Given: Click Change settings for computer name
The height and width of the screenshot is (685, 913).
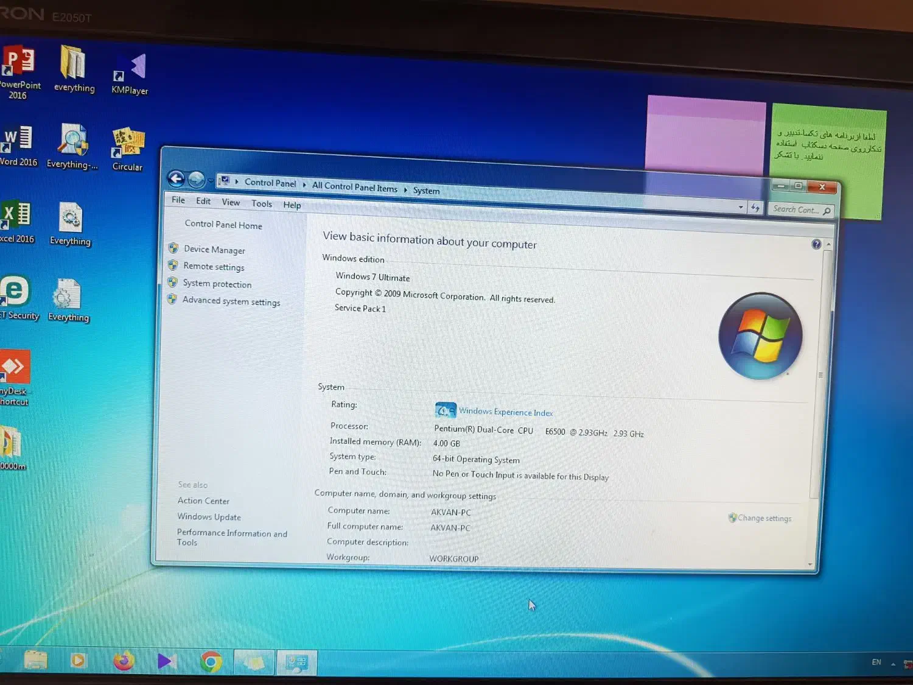Looking at the screenshot, I should (x=764, y=518).
